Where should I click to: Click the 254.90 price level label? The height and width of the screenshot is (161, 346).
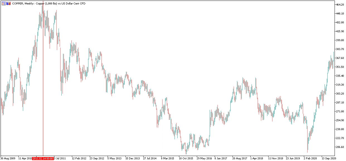(340, 120)
